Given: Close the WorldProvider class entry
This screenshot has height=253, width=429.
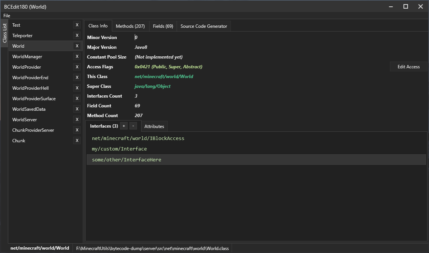Looking at the screenshot, I should (77, 67).
